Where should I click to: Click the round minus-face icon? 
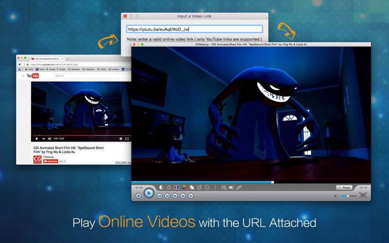207,188
